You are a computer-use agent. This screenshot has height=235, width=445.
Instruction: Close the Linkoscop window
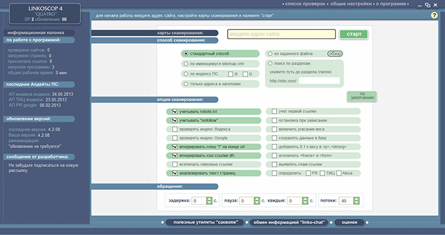435,5
